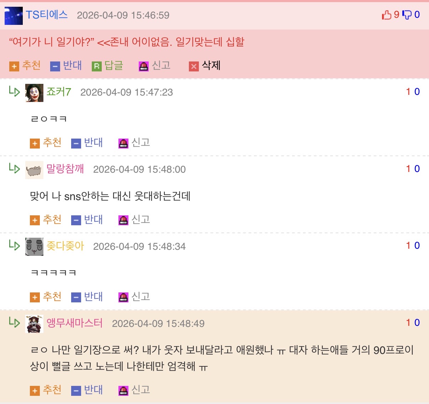Open 말랑참깨 cat profile avatar

34,170
